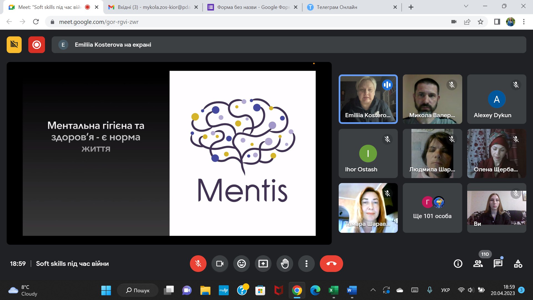Raise hand in the meeting
The image size is (533, 300).
tap(285, 263)
